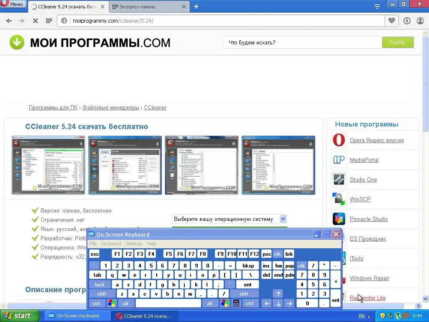This screenshot has width=429, height=322.
Task: Open the ES Проводник link
Action: [x=368, y=239]
